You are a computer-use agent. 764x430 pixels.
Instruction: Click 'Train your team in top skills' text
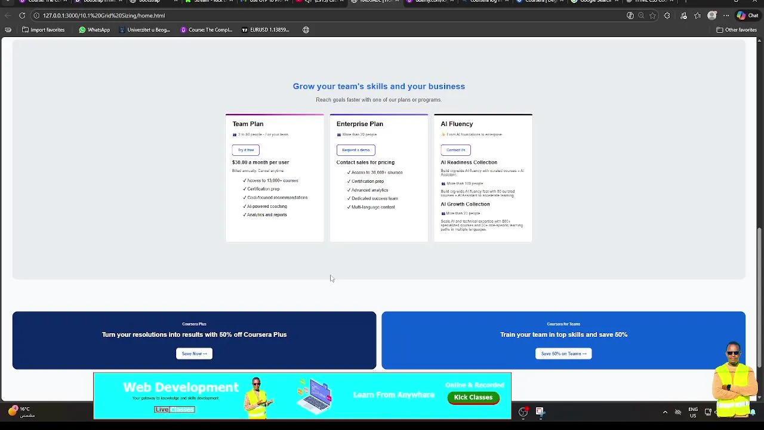563,334
